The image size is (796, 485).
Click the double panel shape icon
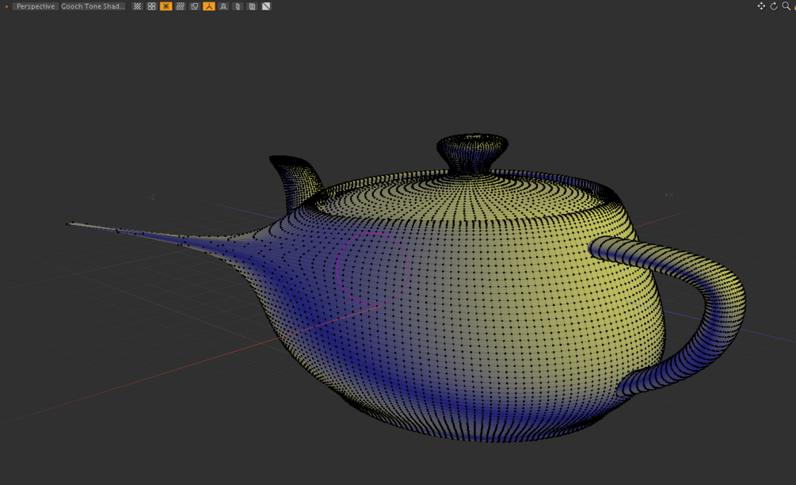[x=252, y=6]
